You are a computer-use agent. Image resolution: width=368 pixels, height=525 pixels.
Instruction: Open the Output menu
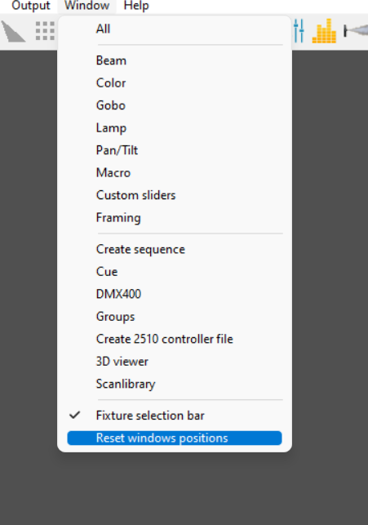click(x=31, y=6)
